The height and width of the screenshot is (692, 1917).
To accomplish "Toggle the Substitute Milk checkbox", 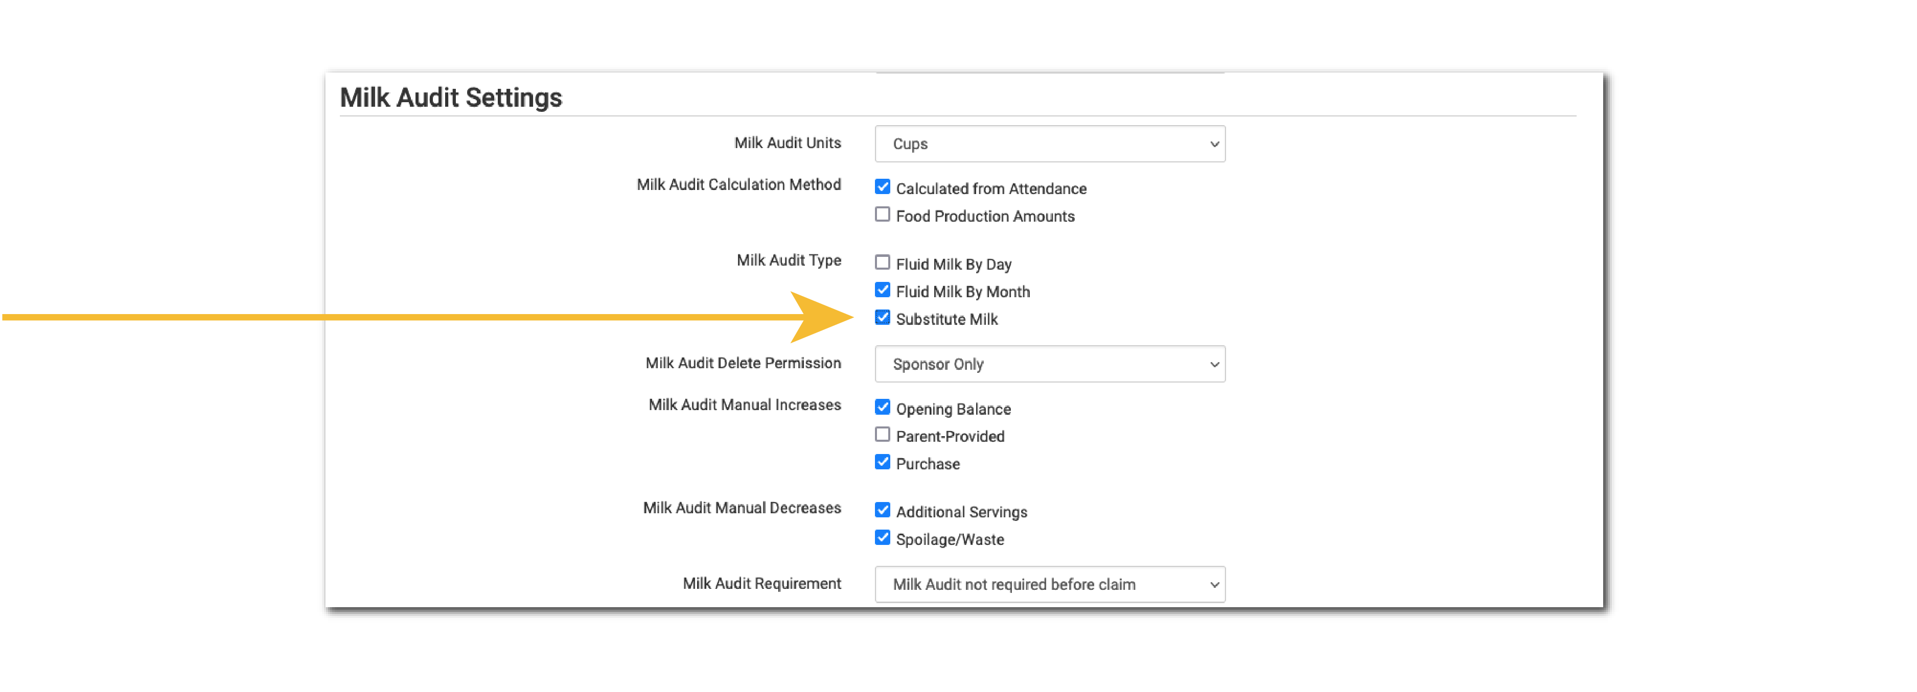I will tap(883, 319).
